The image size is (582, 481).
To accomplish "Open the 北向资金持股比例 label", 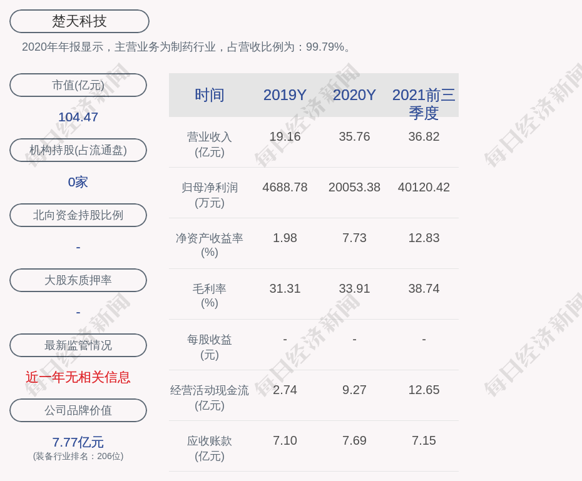I will tap(78, 215).
